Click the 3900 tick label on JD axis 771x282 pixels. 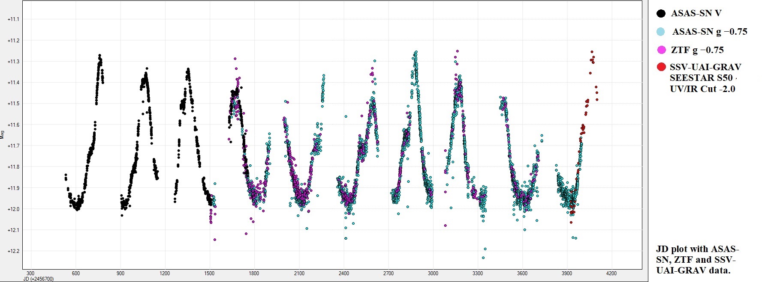click(567, 273)
